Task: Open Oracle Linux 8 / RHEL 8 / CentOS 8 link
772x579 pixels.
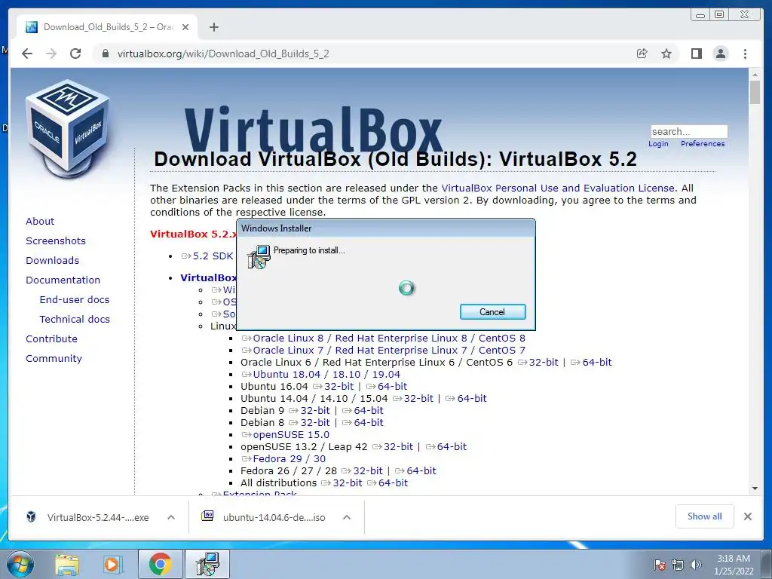Action: point(384,339)
